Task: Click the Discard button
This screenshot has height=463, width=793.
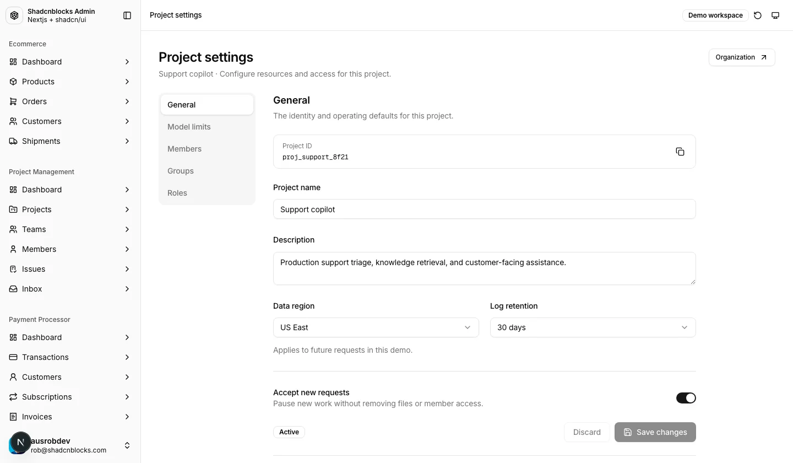Action: tap(587, 432)
